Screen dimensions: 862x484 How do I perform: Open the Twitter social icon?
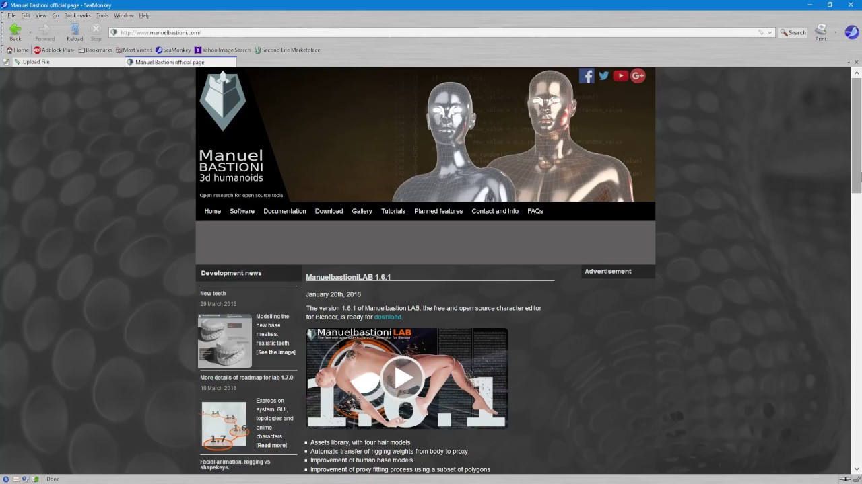pos(604,76)
